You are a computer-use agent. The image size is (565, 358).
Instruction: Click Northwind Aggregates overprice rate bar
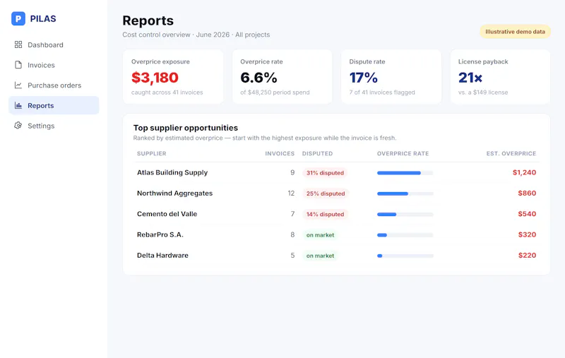[405, 193]
